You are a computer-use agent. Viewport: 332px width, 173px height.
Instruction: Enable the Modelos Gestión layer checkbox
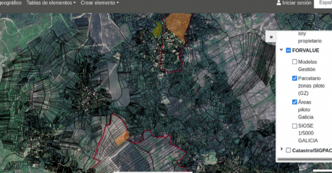coord(295,62)
